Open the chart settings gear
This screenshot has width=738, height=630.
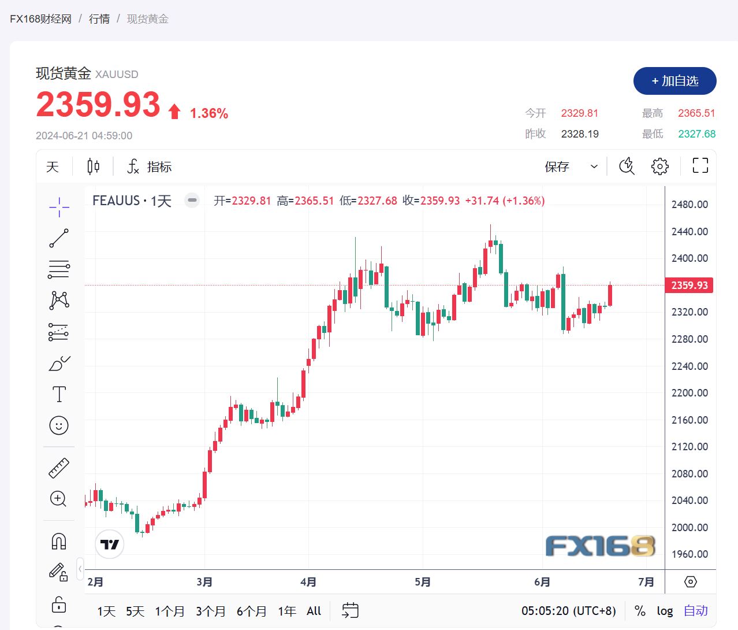(659, 166)
